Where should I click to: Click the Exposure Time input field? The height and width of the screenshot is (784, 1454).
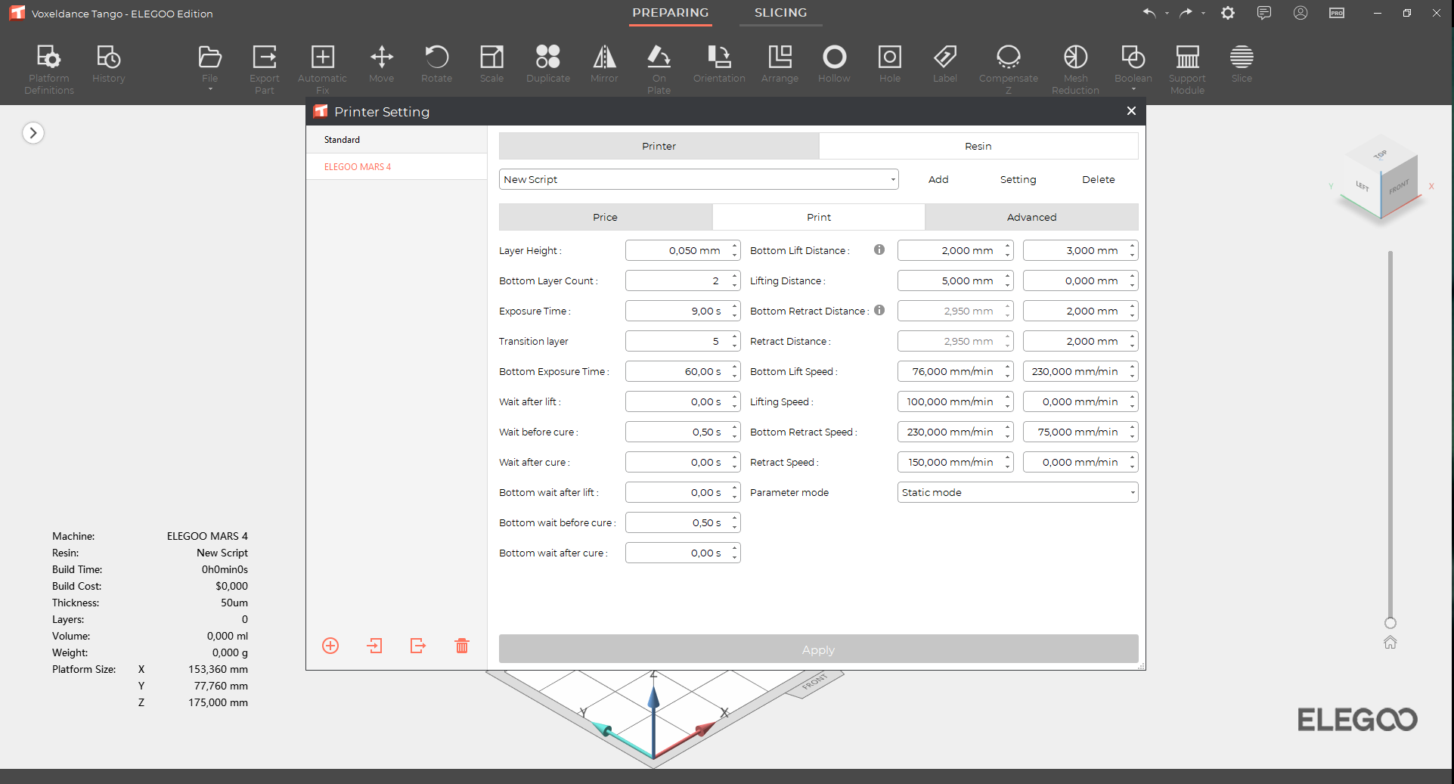coord(683,311)
